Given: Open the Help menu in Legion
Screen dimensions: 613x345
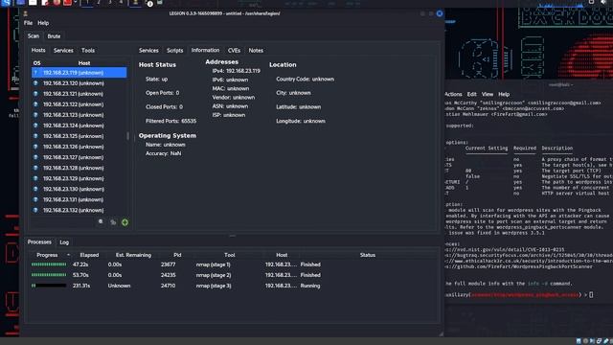Looking at the screenshot, I should pos(43,23).
